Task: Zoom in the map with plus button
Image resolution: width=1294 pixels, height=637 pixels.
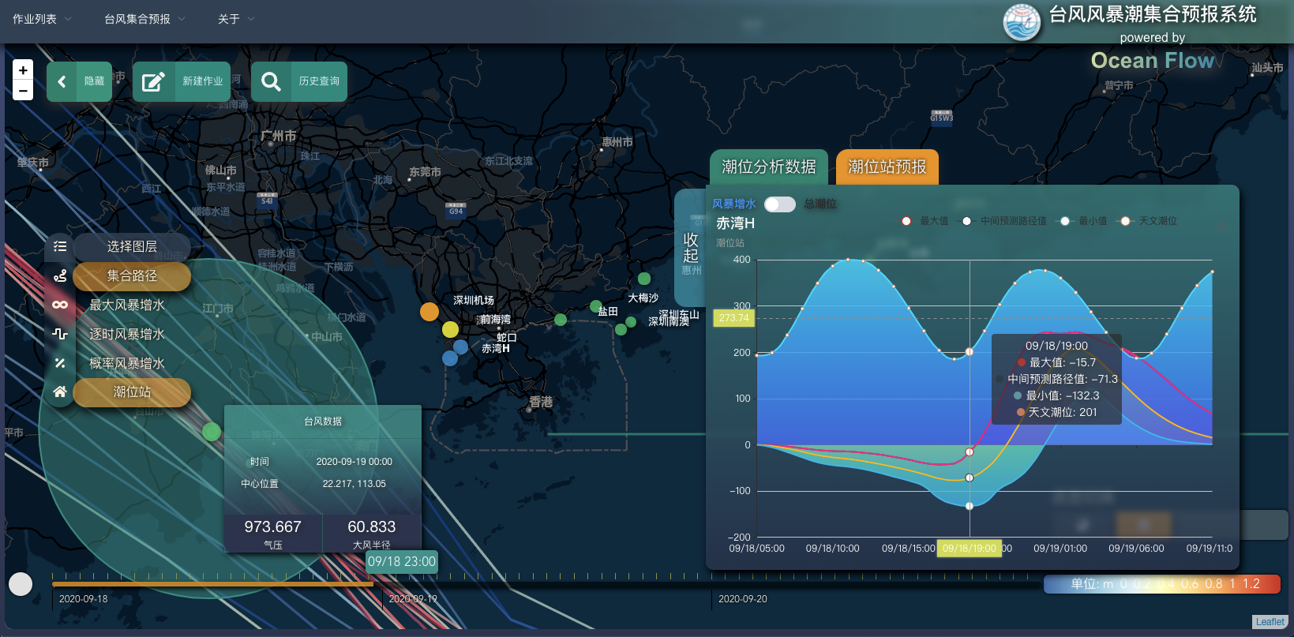Action: (23, 70)
